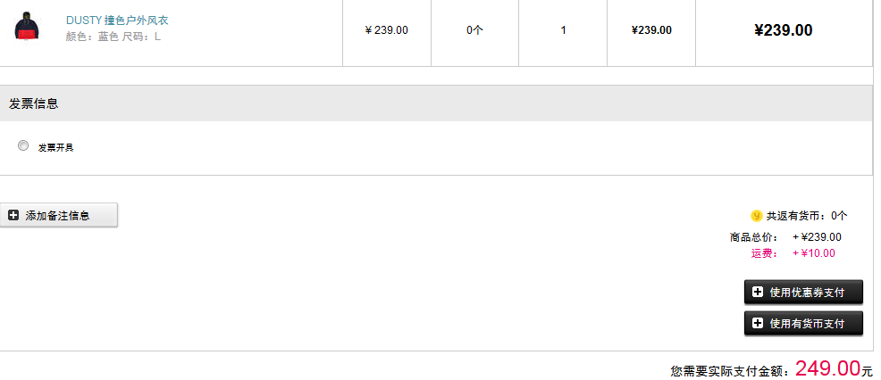
Task: Click the unit price ￥239.00 cell
Action: pos(387,30)
